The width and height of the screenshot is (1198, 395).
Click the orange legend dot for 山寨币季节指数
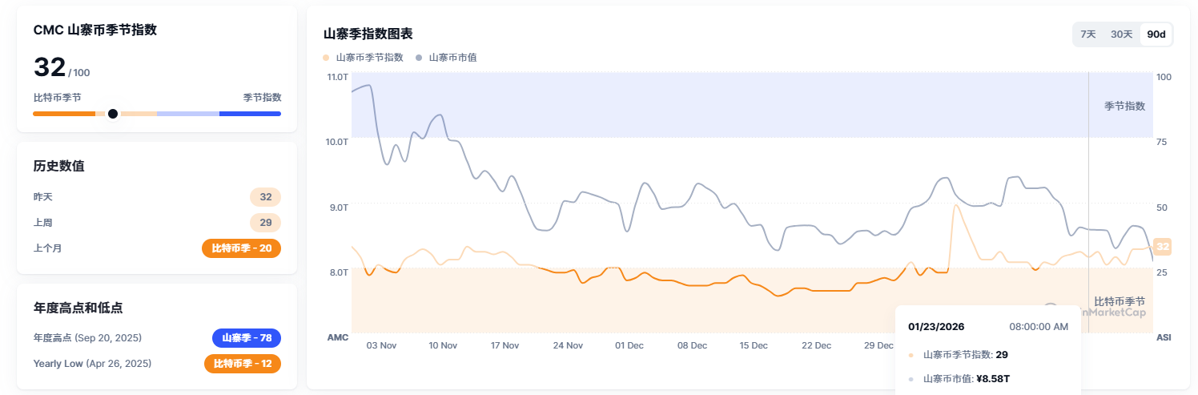click(326, 58)
